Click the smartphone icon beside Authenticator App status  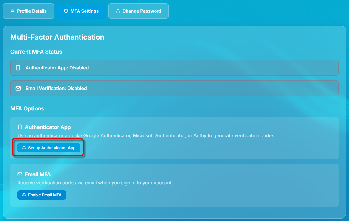click(18, 67)
